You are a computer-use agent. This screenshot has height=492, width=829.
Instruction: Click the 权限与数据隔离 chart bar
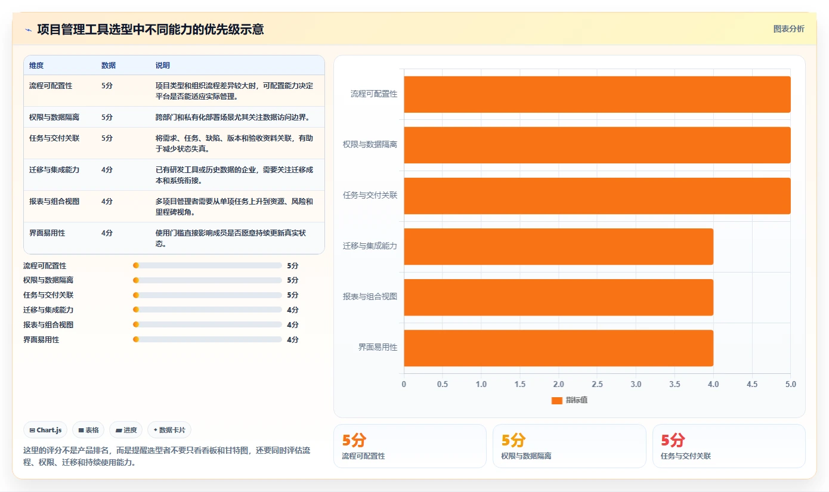597,145
